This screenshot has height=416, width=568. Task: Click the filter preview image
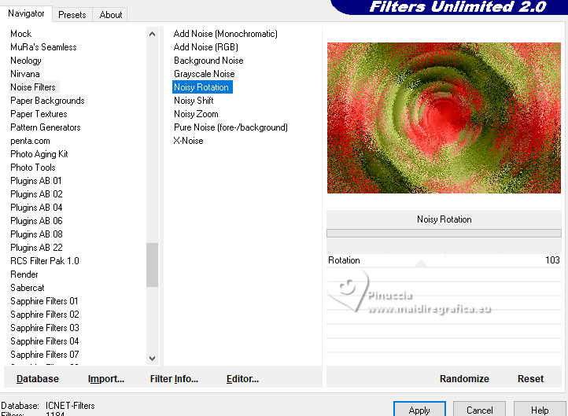click(444, 118)
